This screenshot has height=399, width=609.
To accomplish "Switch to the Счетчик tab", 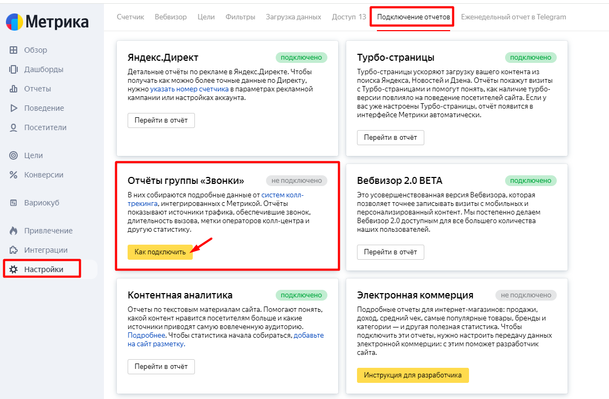I will (x=130, y=17).
